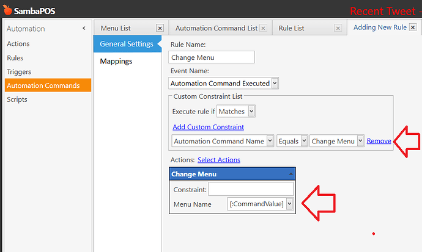Collapse the Automation sidebar panel
Image resolution: width=422 pixels, height=252 pixels.
point(83,28)
